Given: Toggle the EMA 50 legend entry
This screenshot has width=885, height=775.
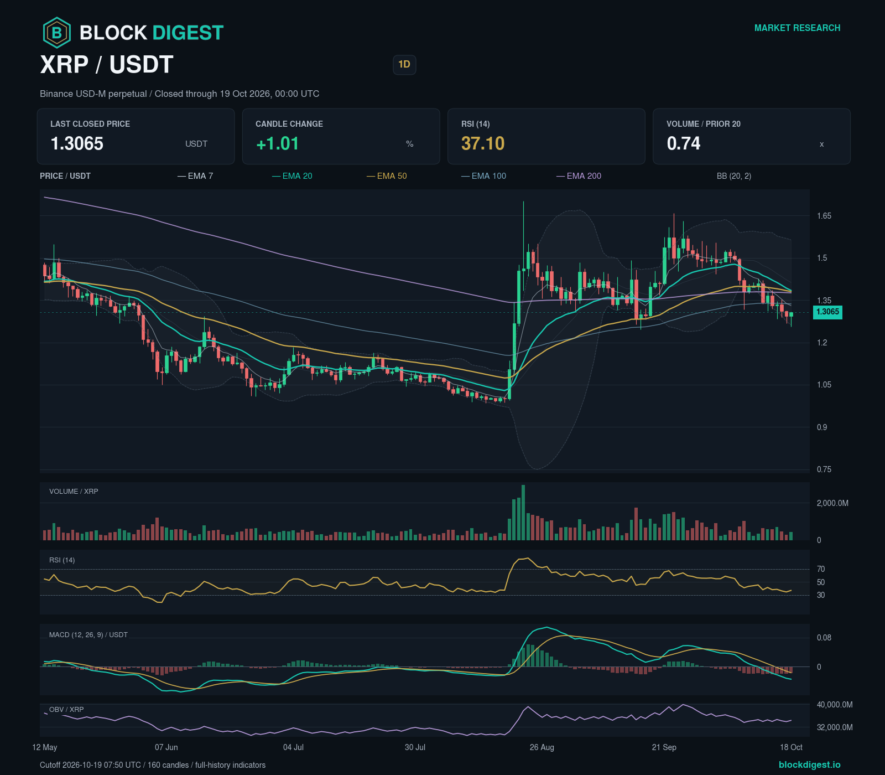Looking at the screenshot, I should click(x=387, y=176).
